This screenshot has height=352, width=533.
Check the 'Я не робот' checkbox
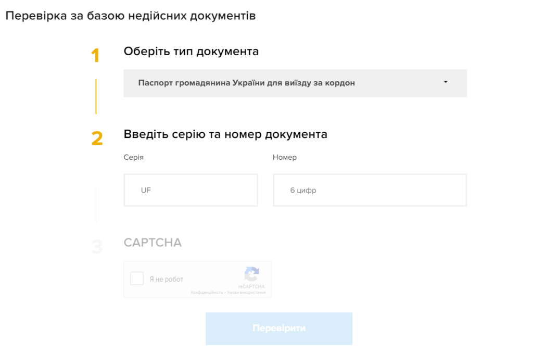pos(137,278)
